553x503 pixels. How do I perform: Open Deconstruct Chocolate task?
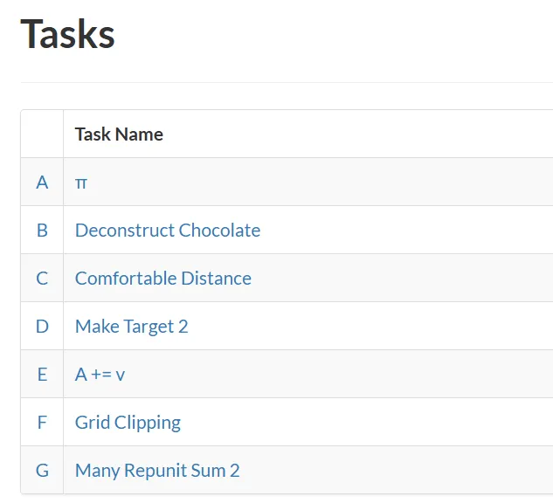pyautogui.click(x=168, y=231)
